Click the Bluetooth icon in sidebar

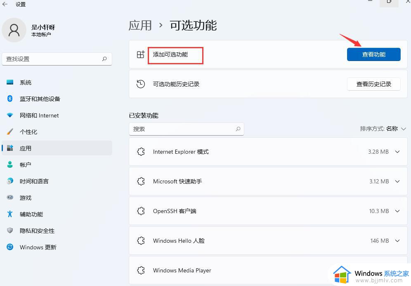[x=10, y=98]
